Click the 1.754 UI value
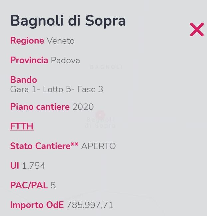The width and height of the screenshot is (207, 216). 34,166
